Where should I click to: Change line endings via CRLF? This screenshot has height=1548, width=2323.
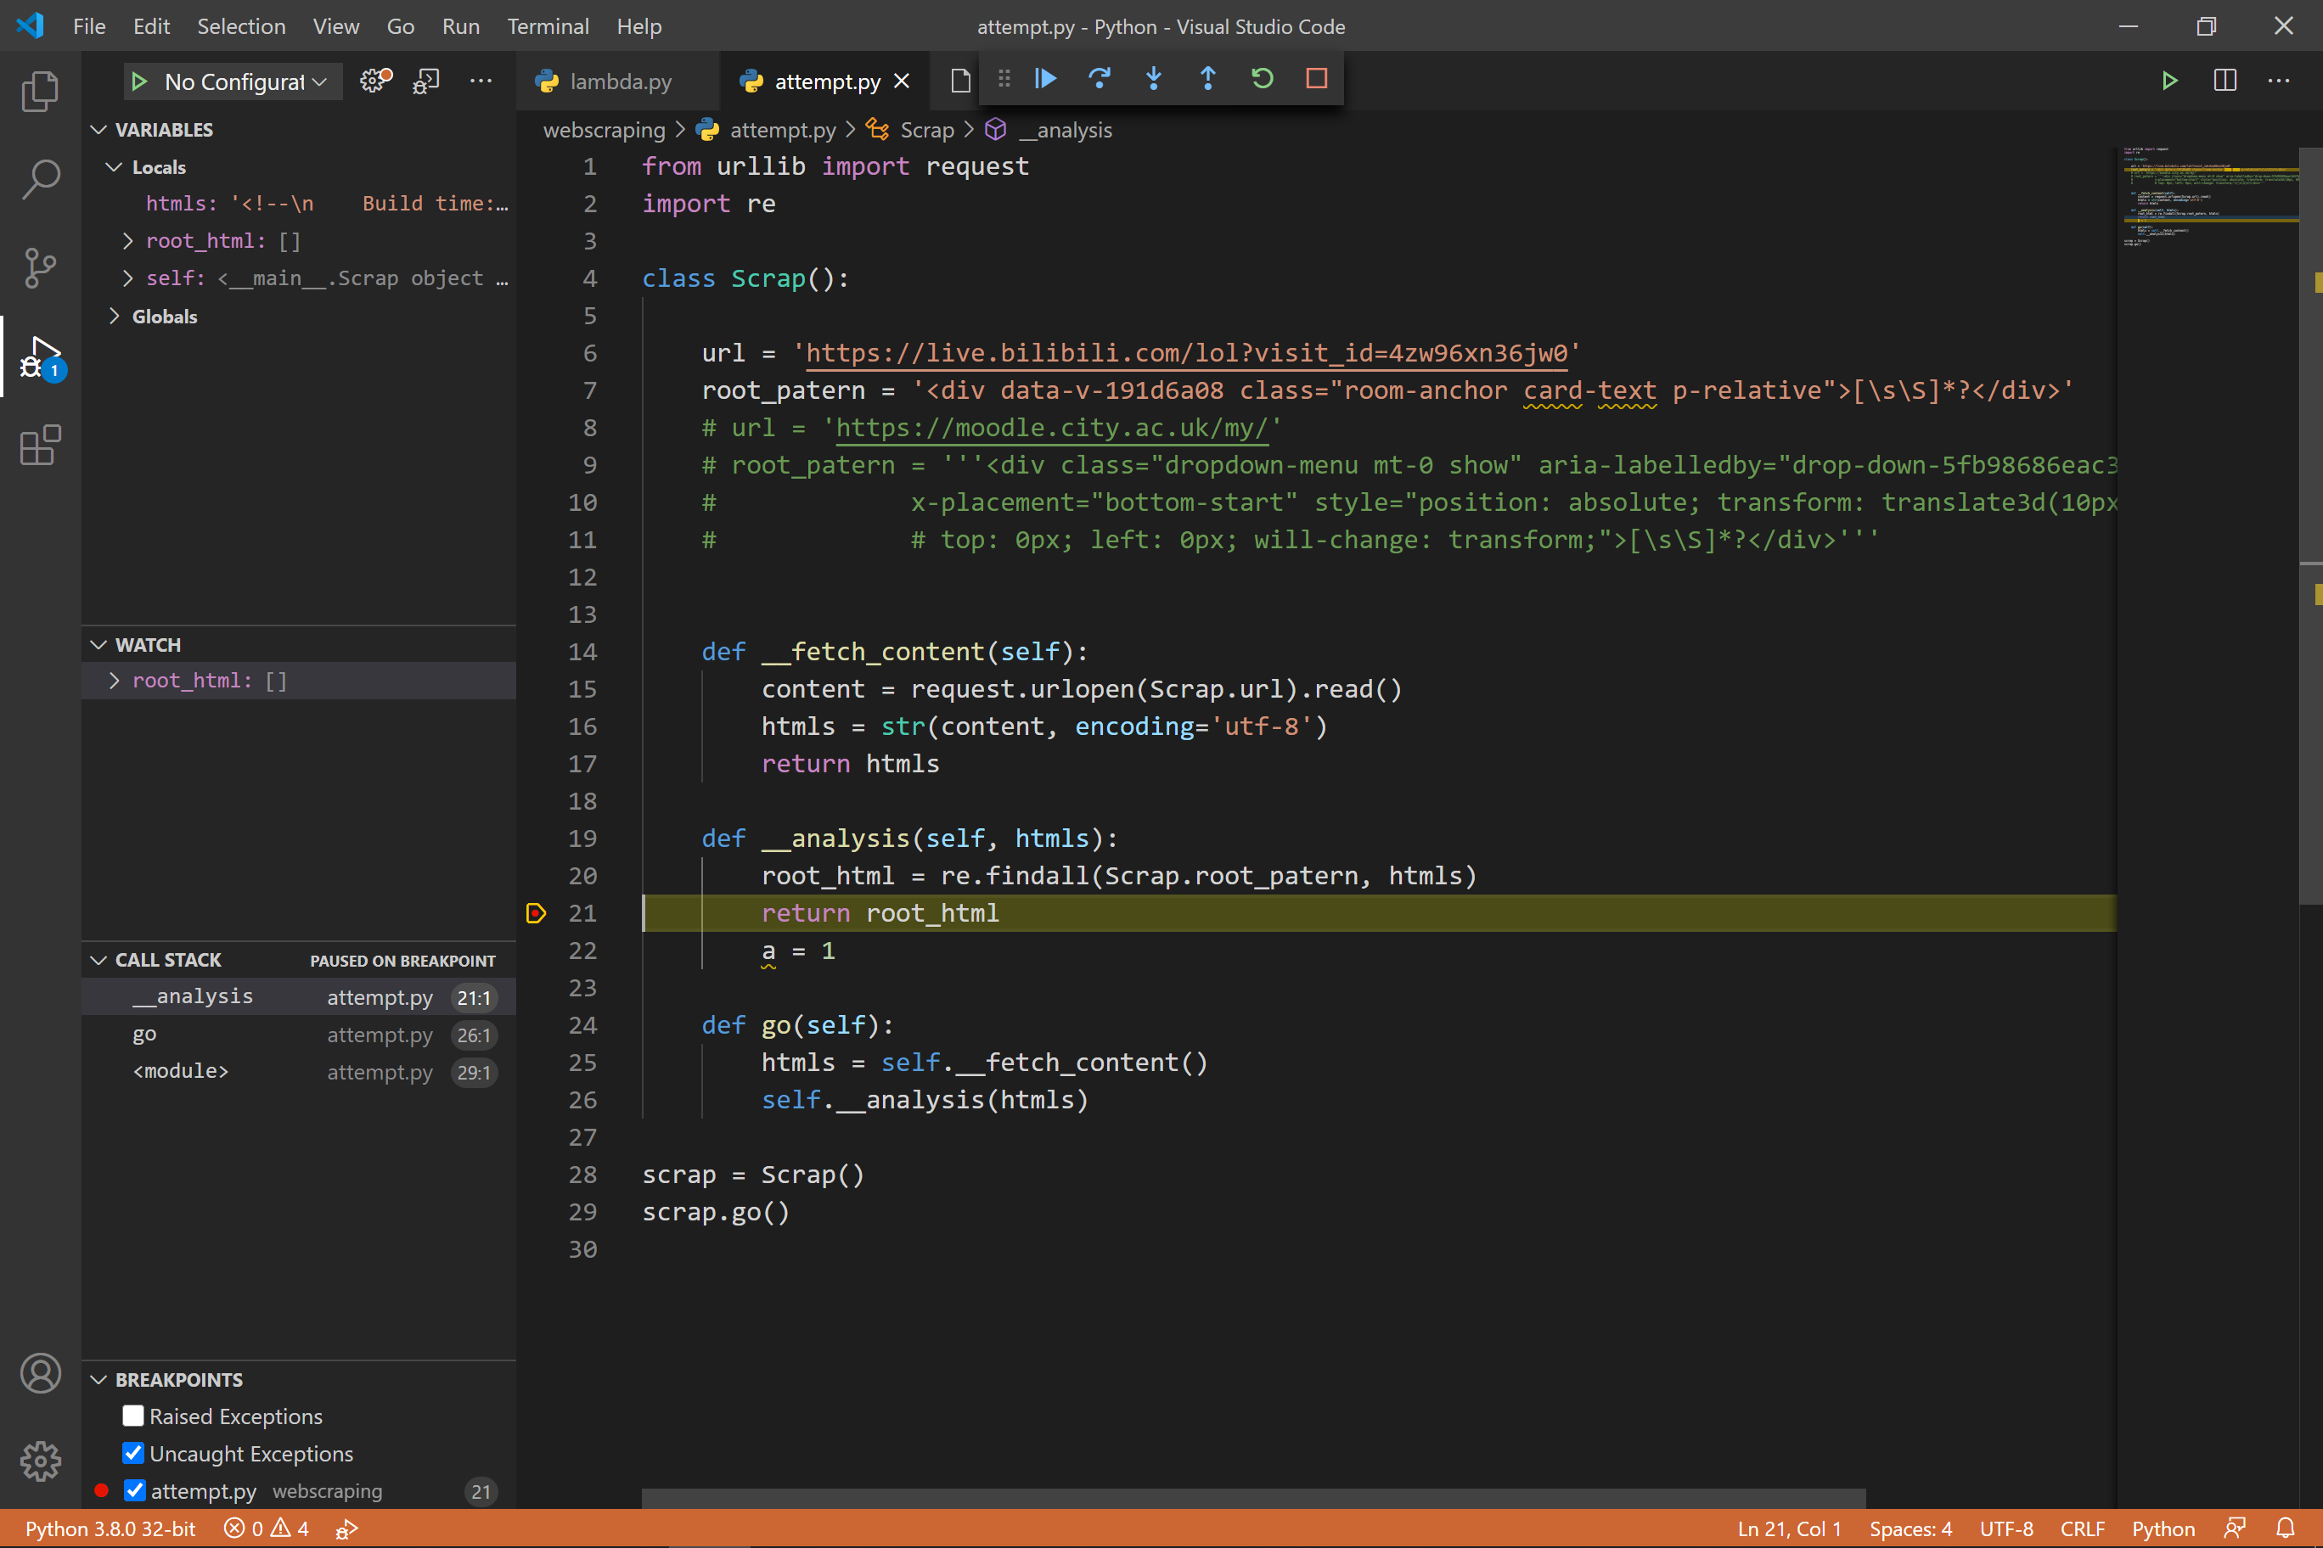click(2082, 1528)
